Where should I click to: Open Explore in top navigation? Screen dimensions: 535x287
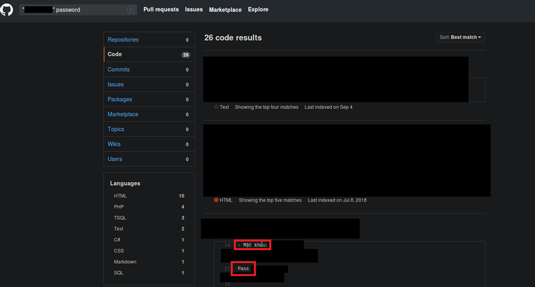coord(258,10)
